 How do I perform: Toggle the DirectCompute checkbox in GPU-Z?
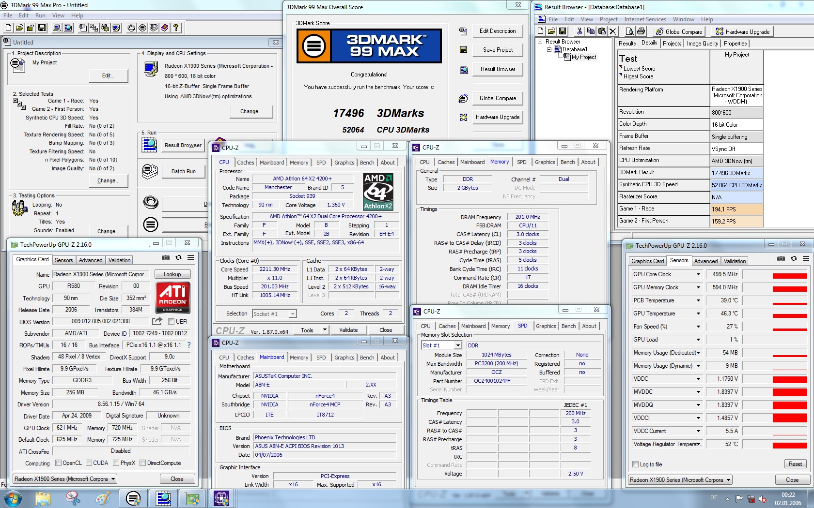coord(143,463)
